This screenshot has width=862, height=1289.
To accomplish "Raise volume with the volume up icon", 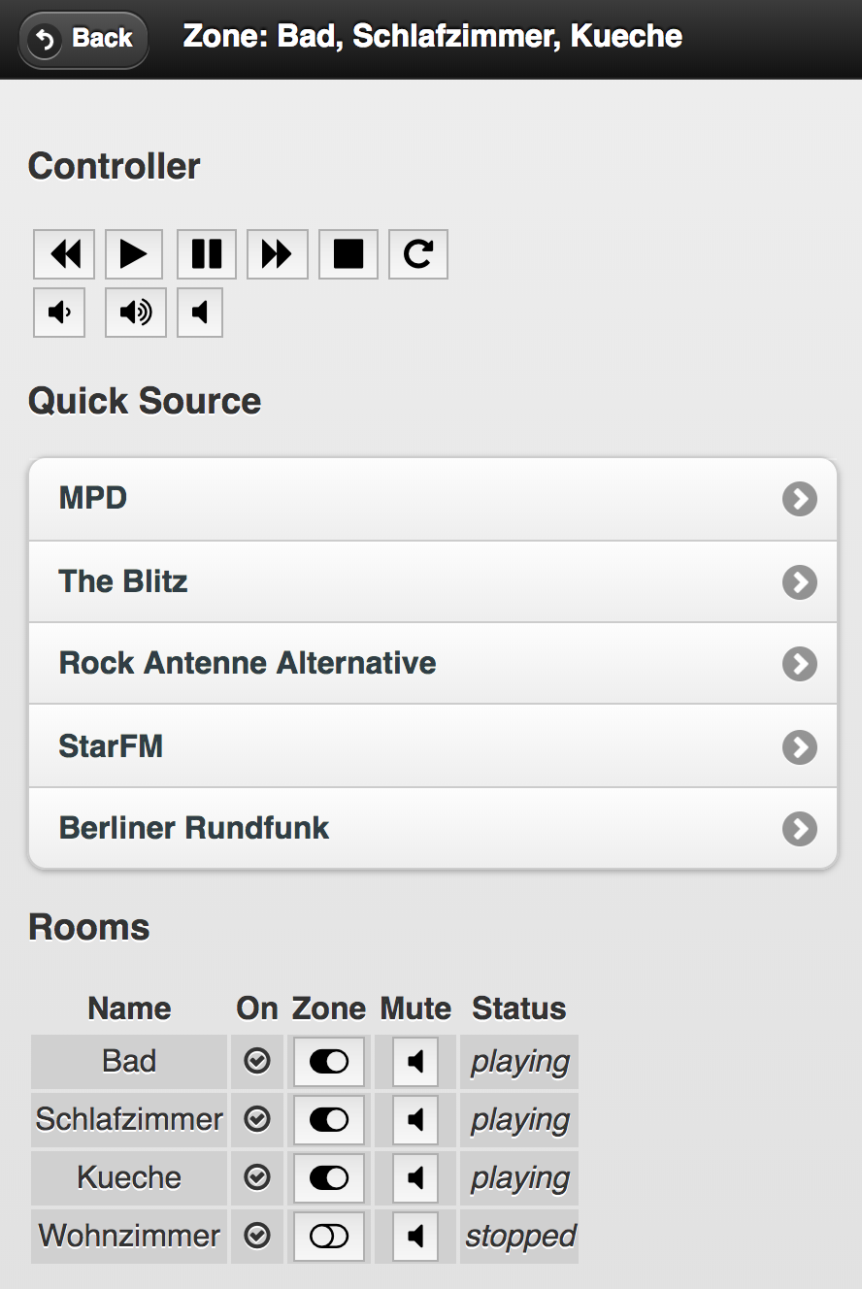I will 135,313.
